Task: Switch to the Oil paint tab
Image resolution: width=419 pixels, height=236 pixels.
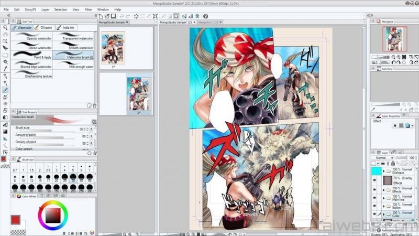Action: 44,28
